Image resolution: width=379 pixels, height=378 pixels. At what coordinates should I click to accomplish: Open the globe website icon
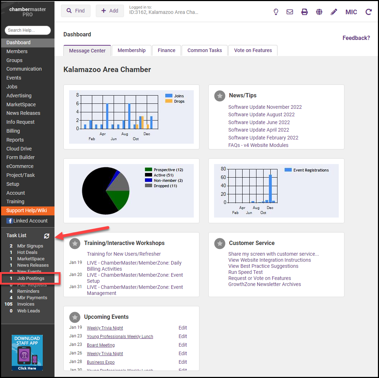319,12
